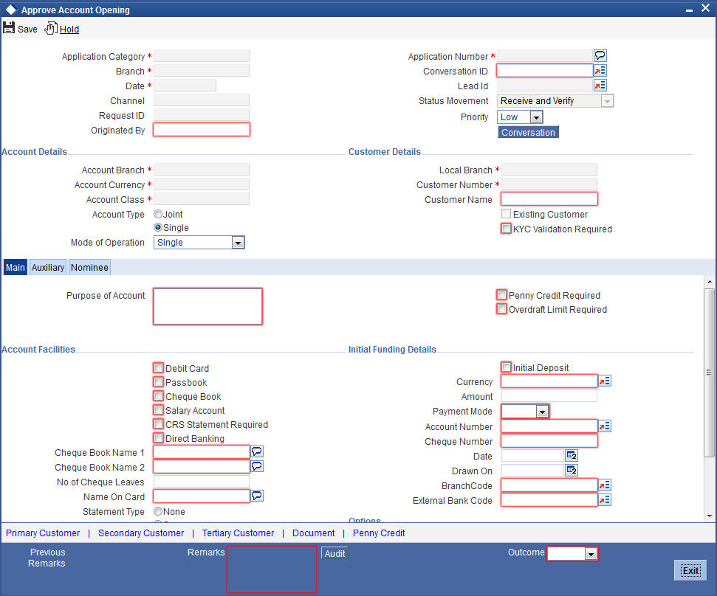Expand the Payment Mode dropdown
Image resolution: width=717 pixels, height=596 pixels.
pos(542,412)
